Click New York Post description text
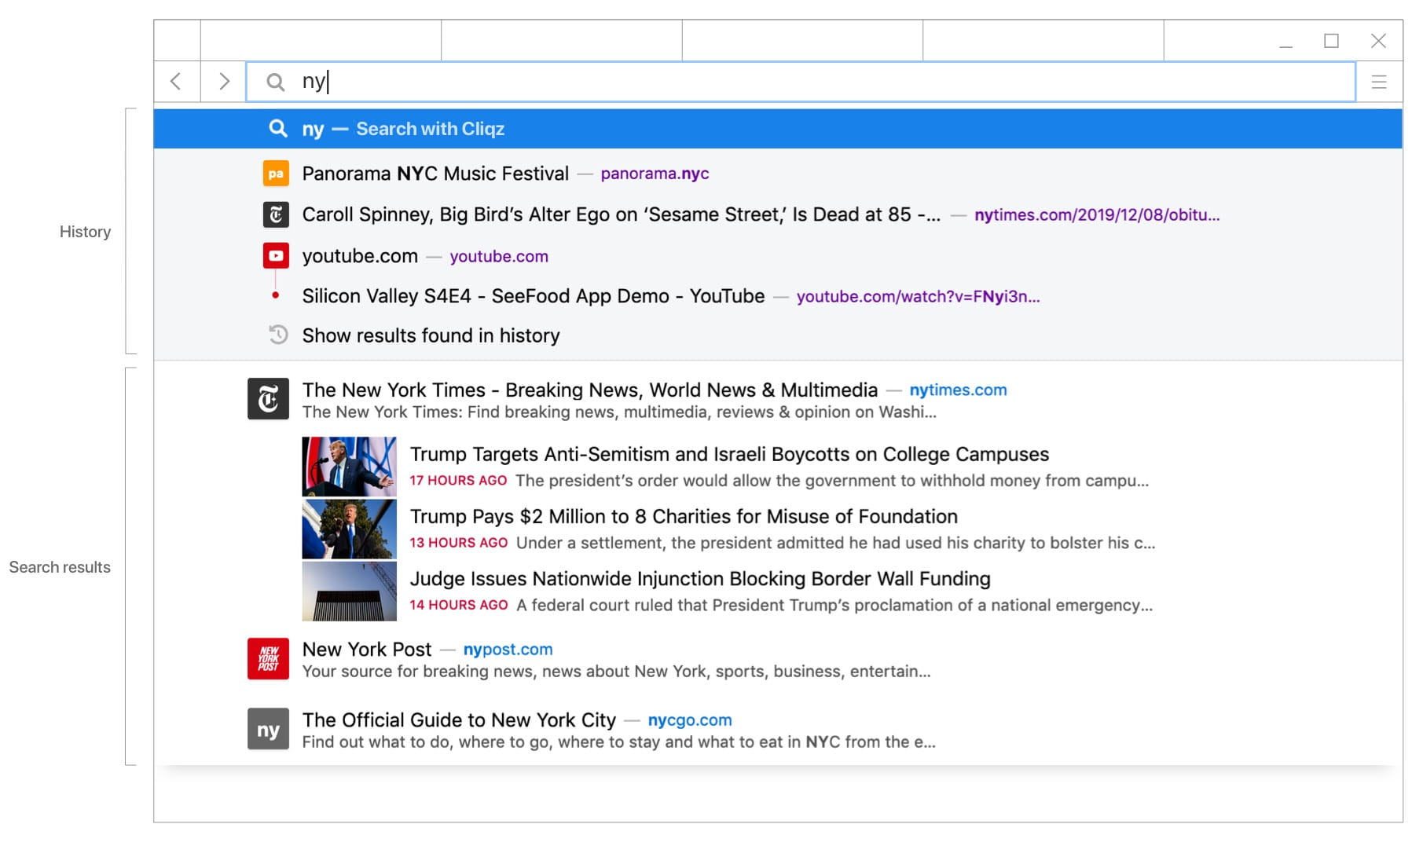1423x846 pixels. point(616,672)
